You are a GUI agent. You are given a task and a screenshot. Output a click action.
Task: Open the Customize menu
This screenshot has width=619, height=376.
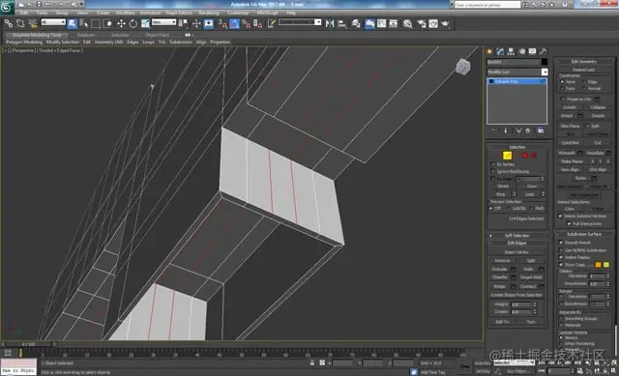[238, 13]
